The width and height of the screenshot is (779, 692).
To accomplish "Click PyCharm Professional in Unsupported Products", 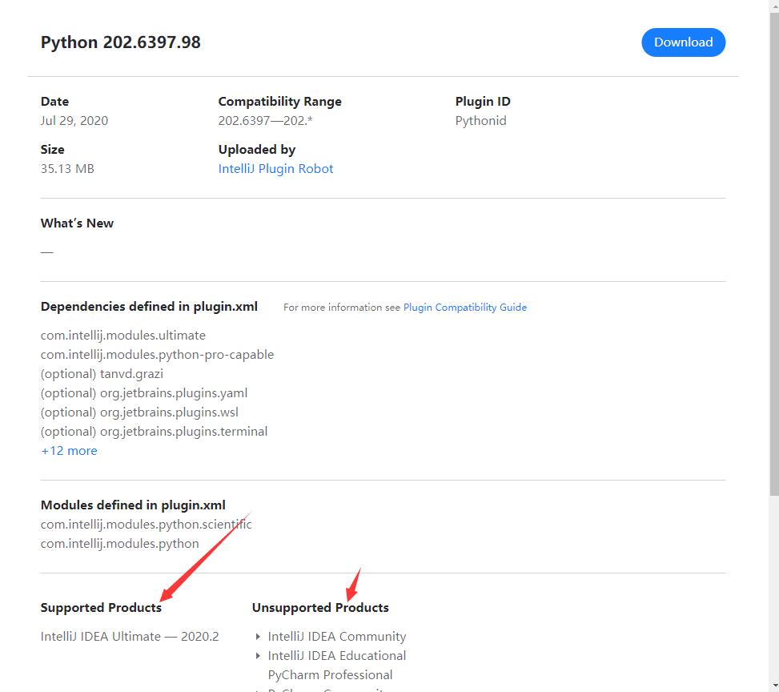I will pos(331,675).
